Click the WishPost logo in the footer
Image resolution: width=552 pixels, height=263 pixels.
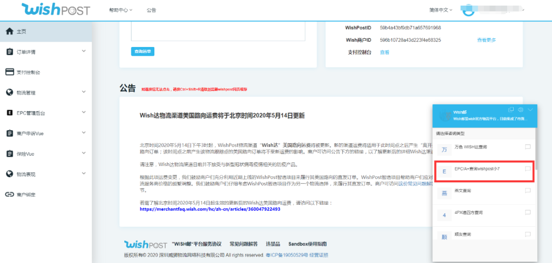coord(146,245)
